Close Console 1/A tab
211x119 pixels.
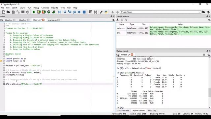point(132,55)
